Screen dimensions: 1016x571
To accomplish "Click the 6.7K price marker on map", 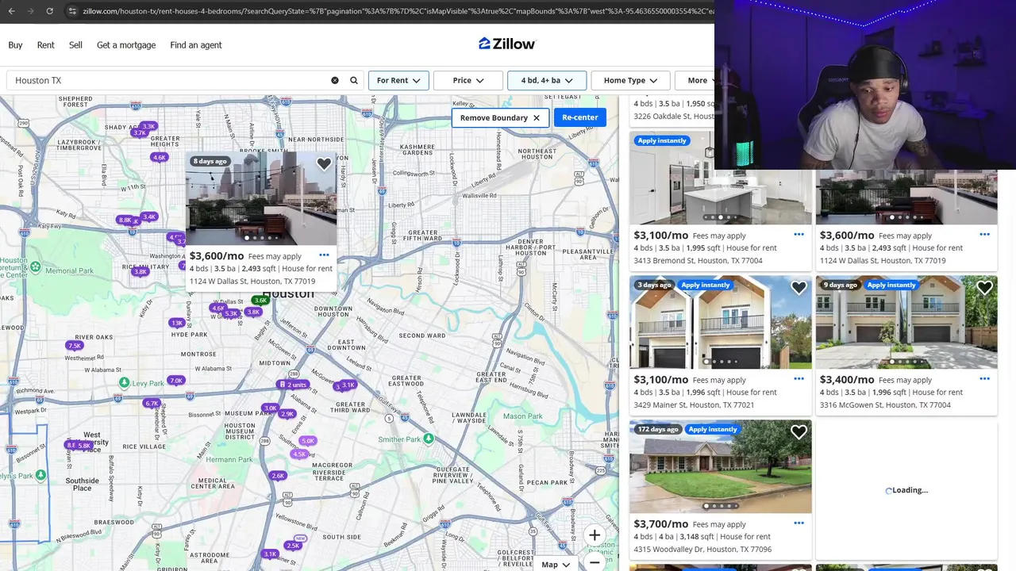I will pyautogui.click(x=152, y=404).
